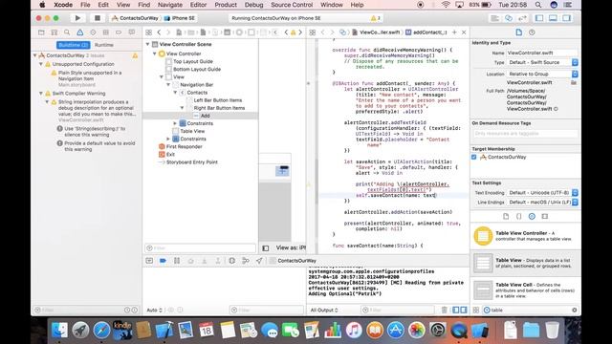Open the Debug menu
This screenshot has width=612, height=344.
click(253, 5)
